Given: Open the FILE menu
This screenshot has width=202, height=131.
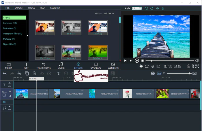Looking at the screenshot, I should (7, 8).
